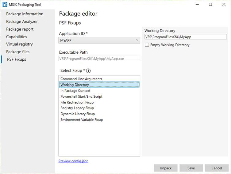The image size is (231, 174).
Task: Pick Dynamic Library Fixup
Action: 99,114
